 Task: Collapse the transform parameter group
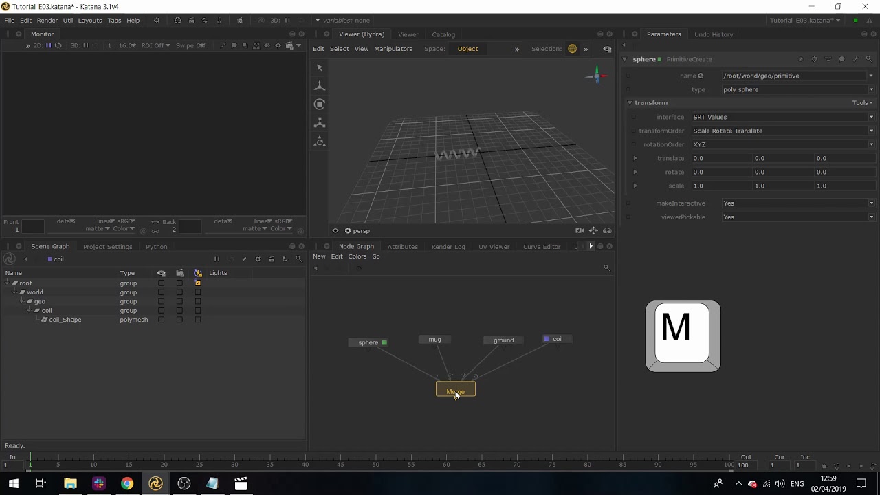[x=630, y=103]
